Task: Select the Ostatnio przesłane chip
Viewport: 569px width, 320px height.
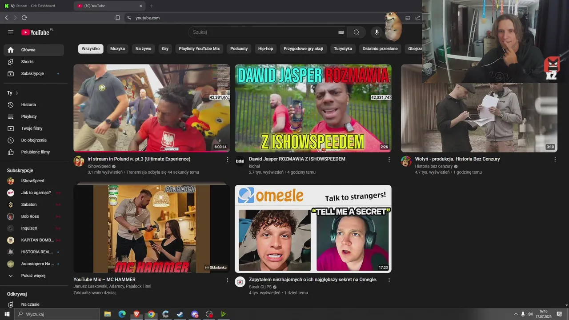Action: coord(380,49)
